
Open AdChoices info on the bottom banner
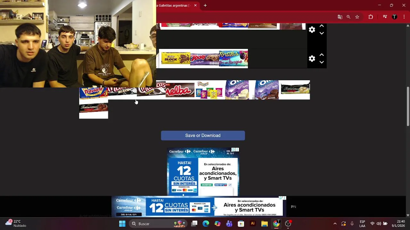281,198
